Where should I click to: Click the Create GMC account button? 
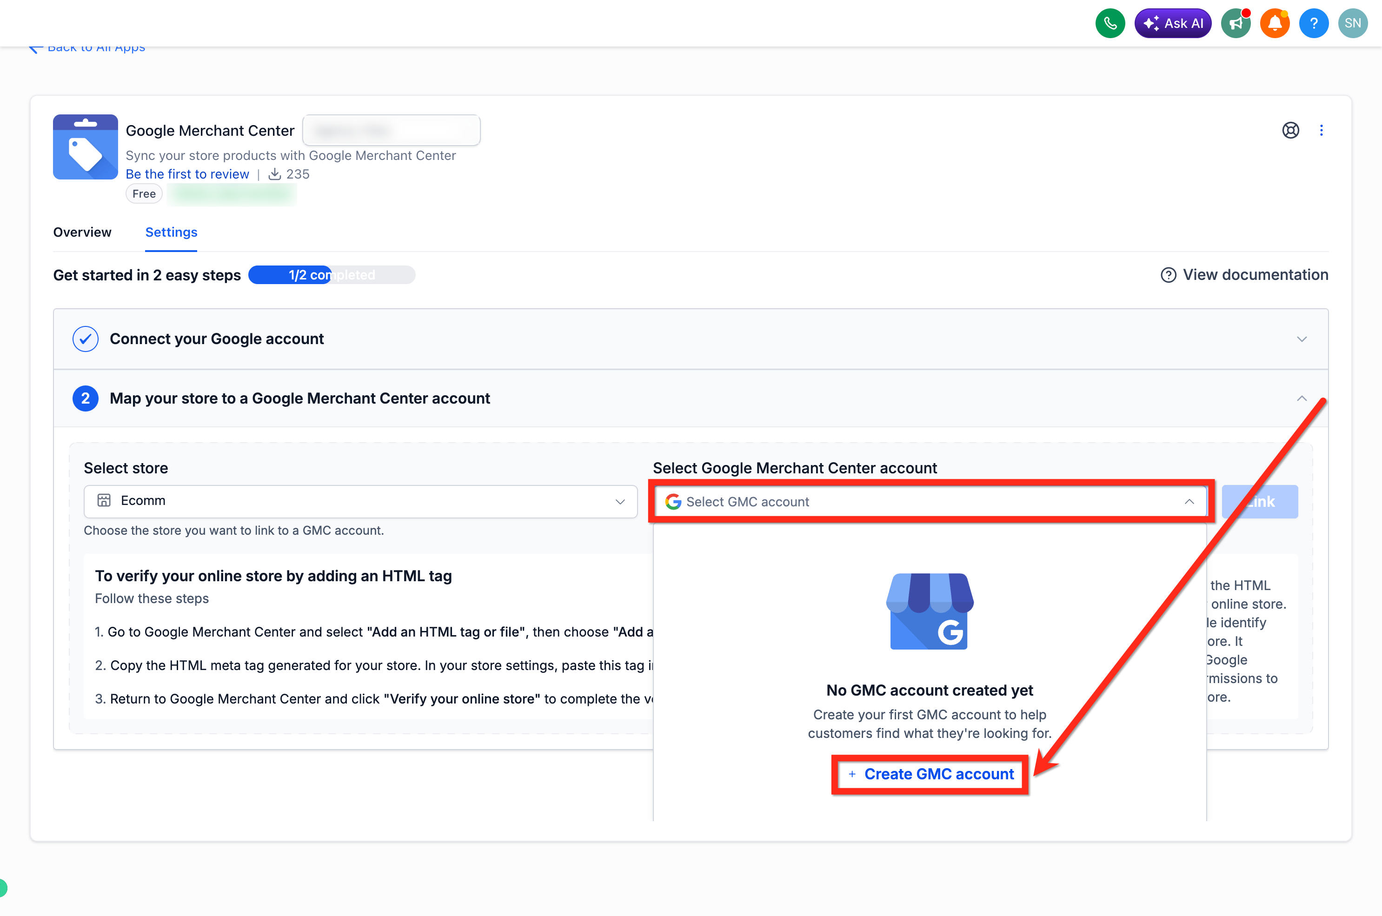pyautogui.click(x=930, y=774)
